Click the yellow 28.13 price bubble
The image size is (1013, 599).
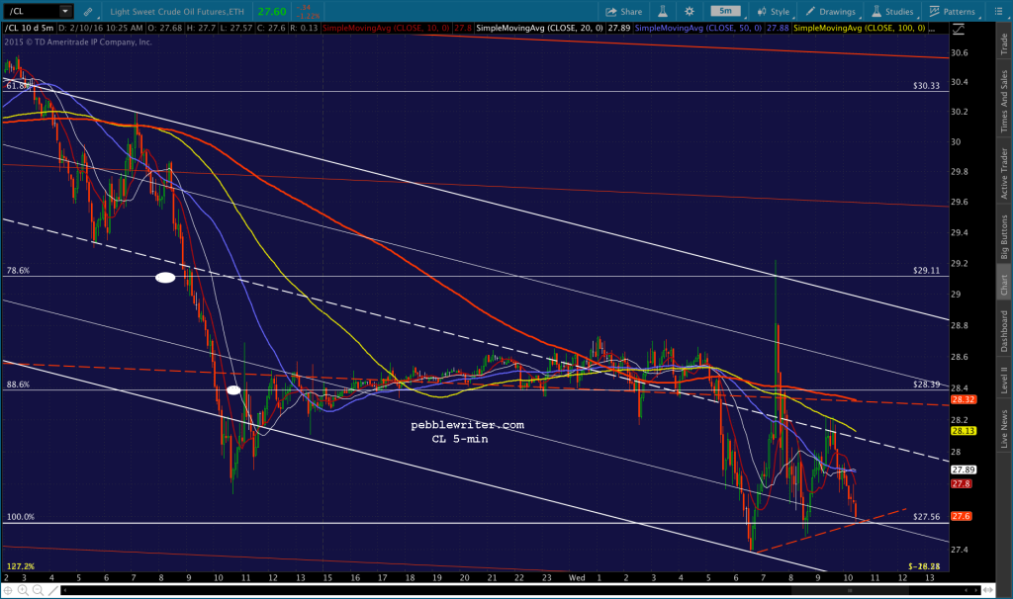964,431
